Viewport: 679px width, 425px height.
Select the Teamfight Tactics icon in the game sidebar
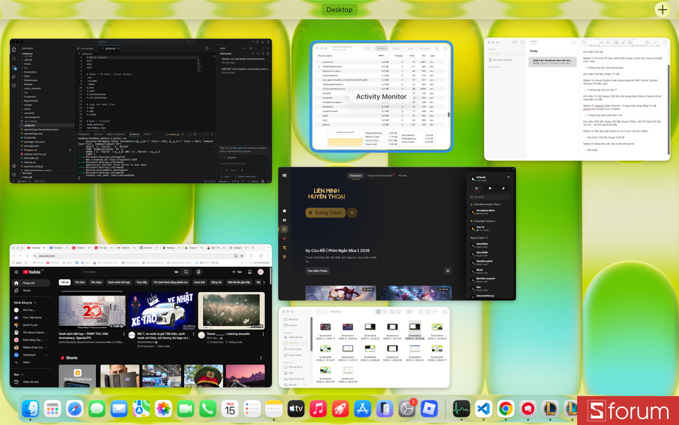[x=285, y=248]
